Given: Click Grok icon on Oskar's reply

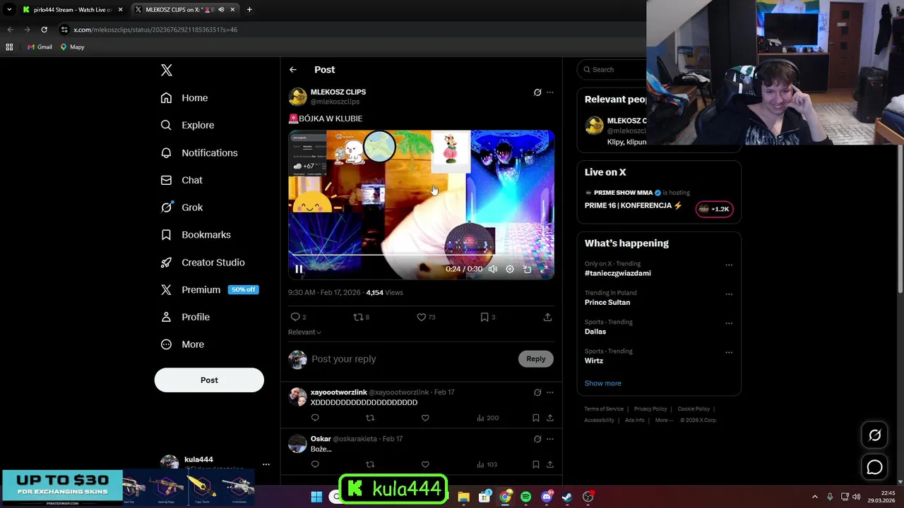Looking at the screenshot, I should coord(537,439).
